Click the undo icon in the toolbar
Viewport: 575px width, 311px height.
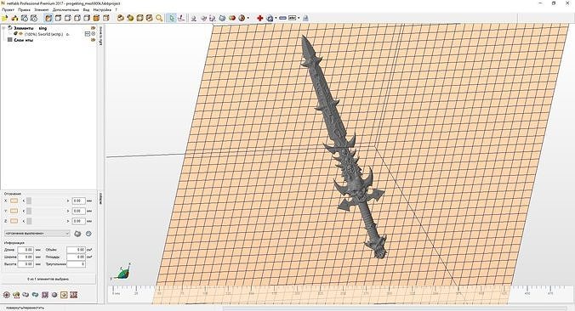(x=24, y=18)
